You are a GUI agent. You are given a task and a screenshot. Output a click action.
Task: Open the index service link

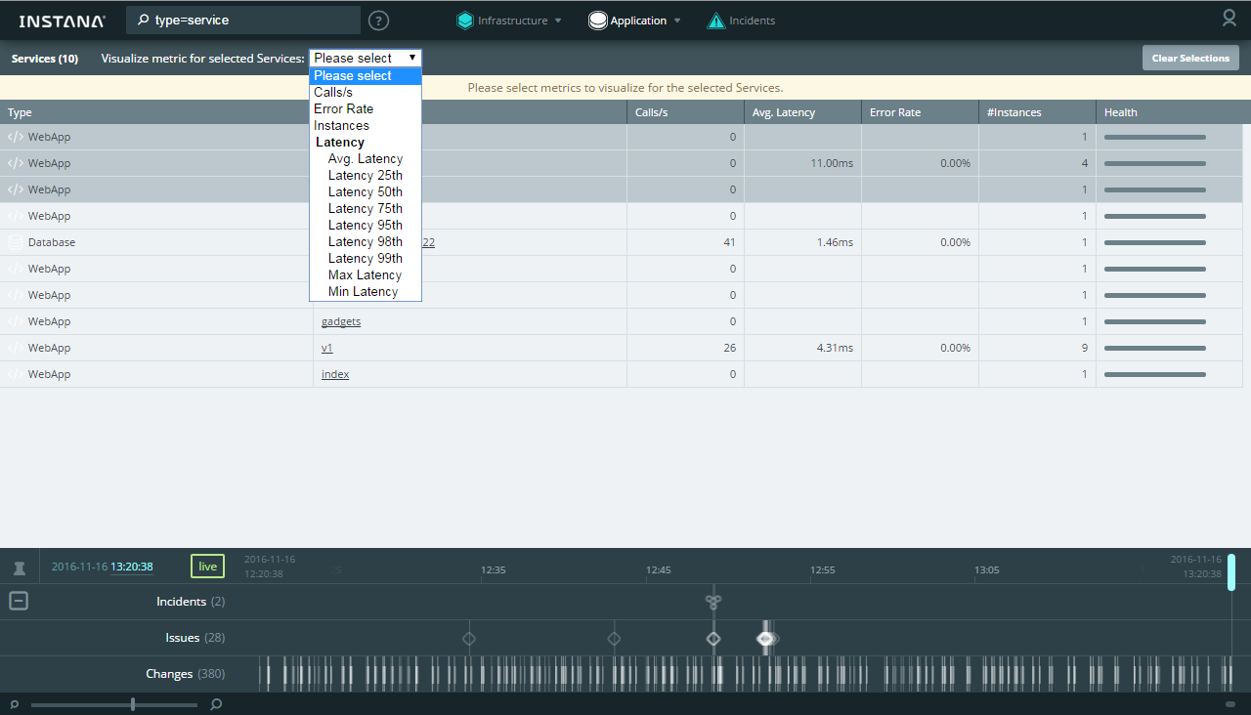tap(335, 374)
